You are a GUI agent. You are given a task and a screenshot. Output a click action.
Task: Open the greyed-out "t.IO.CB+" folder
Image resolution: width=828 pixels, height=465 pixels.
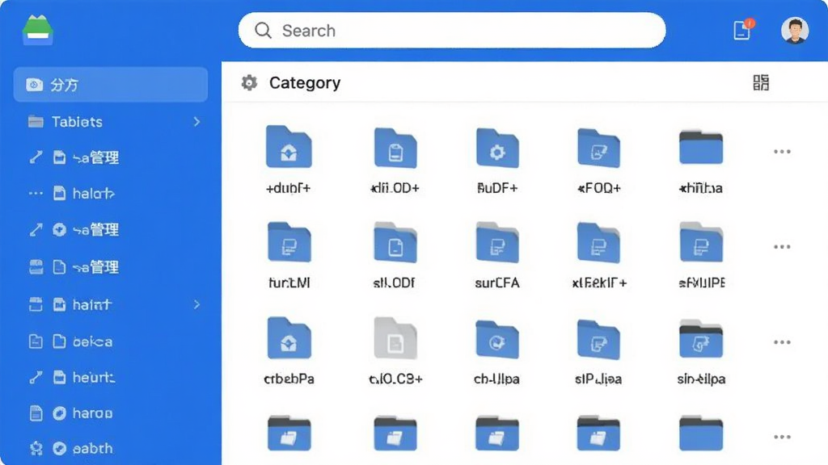[x=395, y=338]
